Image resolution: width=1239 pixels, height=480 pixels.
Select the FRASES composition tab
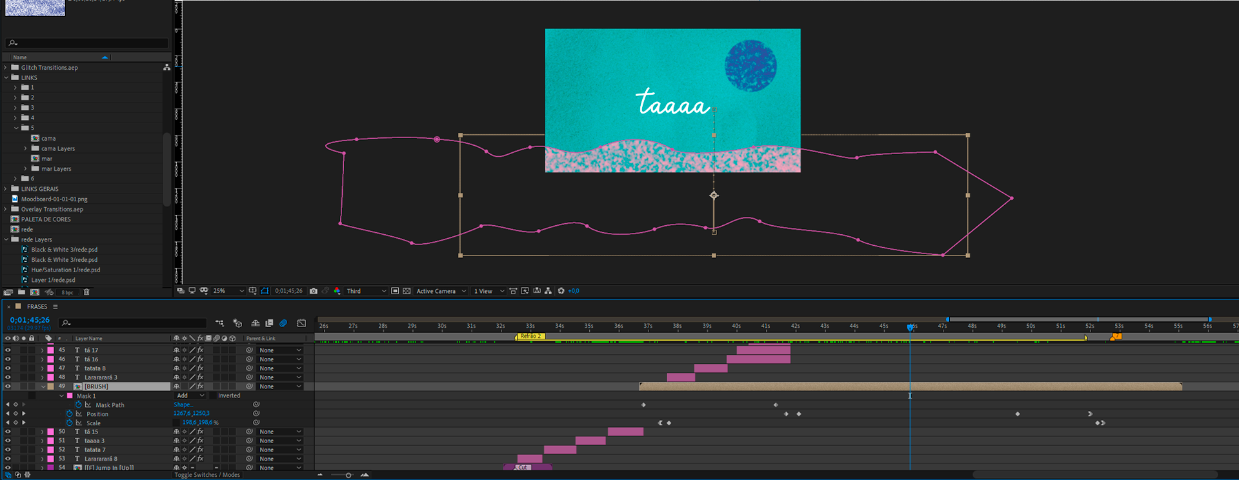click(x=37, y=306)
